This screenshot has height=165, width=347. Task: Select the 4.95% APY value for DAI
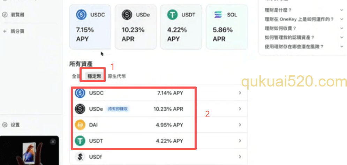169,125
